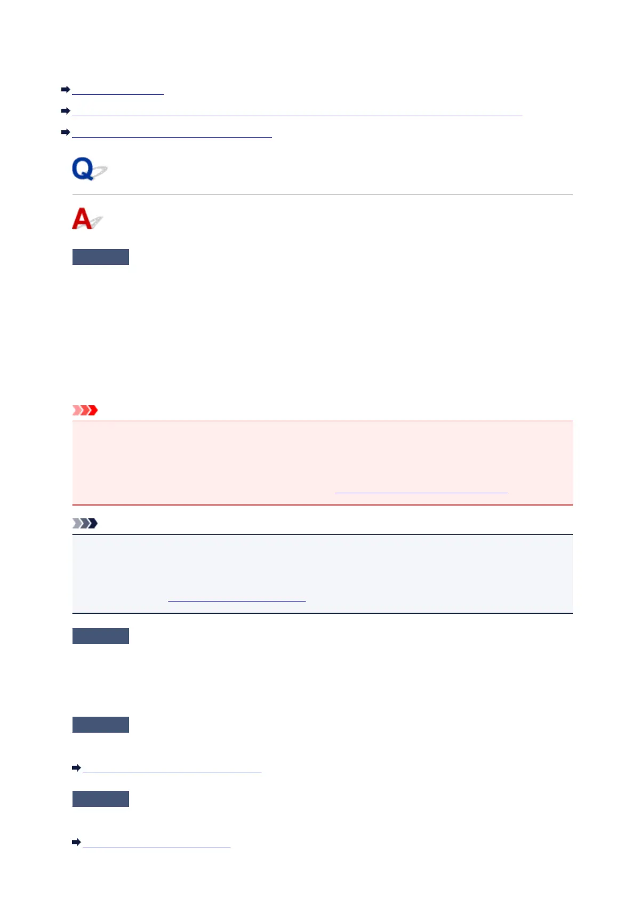Viewport: 635px width, 898px height.
Task: Click the second dark blue check label
Action: (101, 636)
